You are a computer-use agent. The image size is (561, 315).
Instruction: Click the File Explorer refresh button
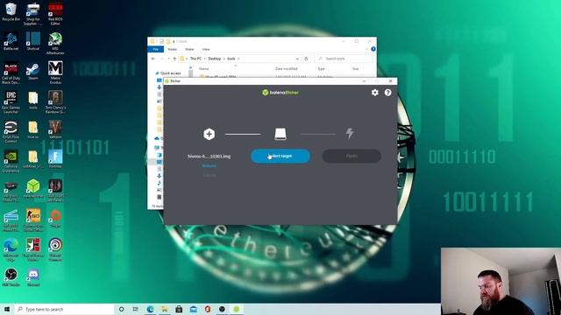pos(306,59)
